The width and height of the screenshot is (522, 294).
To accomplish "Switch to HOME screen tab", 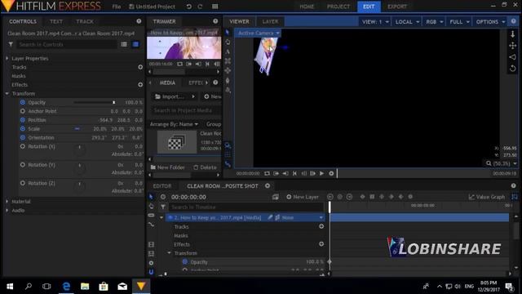I will 307,7.
